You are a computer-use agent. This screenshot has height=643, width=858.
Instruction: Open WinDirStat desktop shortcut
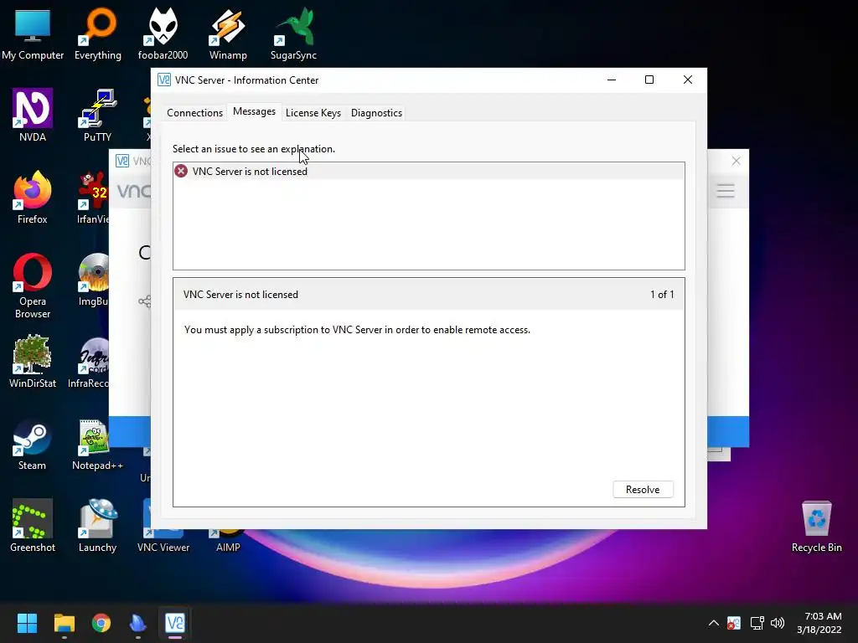tap(33, 362)
